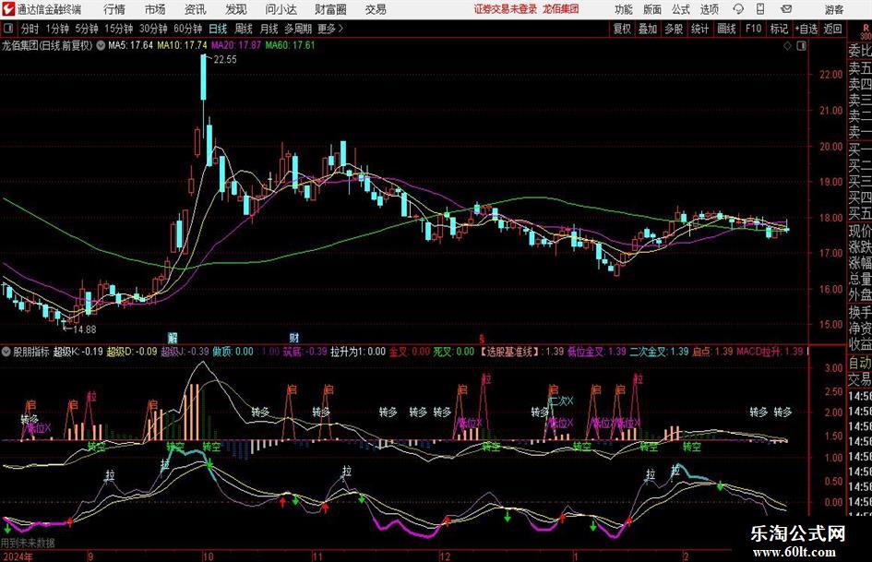
Task: Click the 游客 guest account label
Action: click(834, 9)
